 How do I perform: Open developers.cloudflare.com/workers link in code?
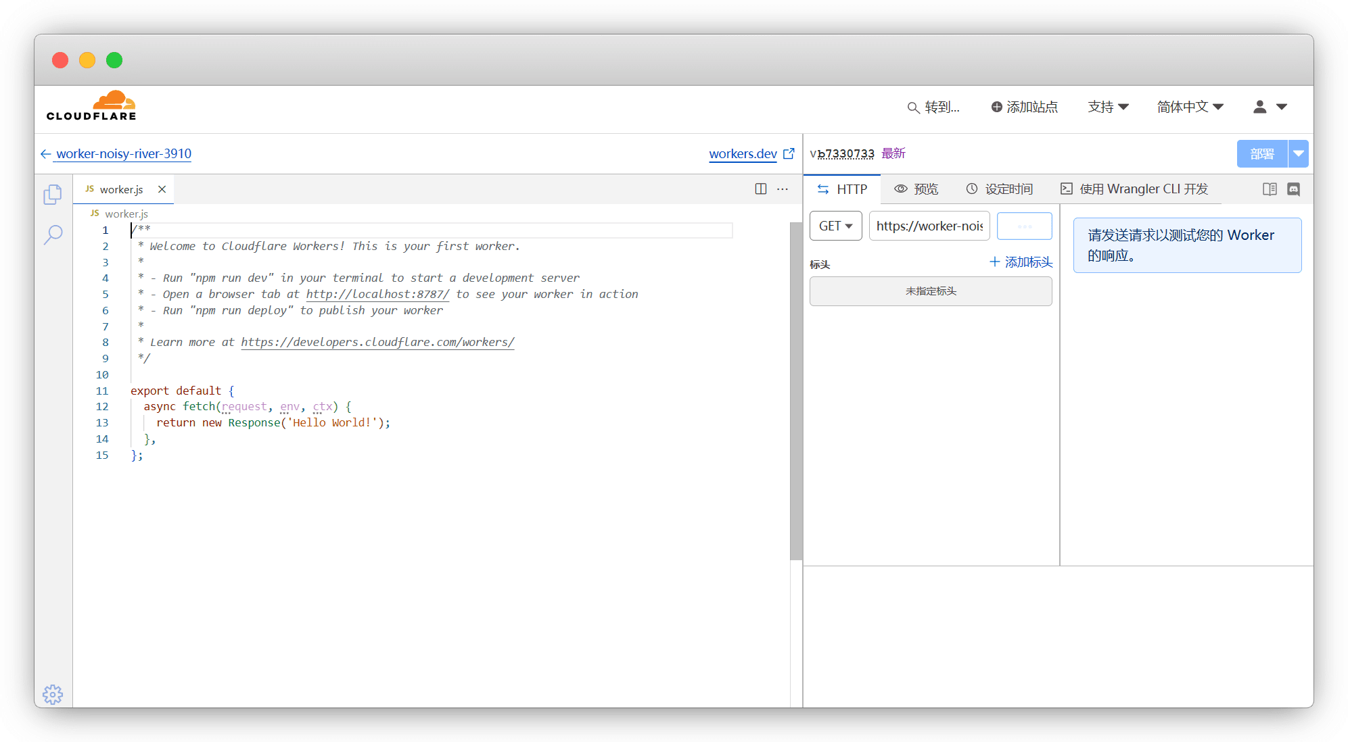click(x=377, y=342)
